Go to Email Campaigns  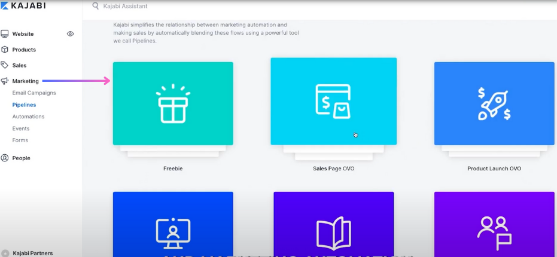click(x=34, y=93)
